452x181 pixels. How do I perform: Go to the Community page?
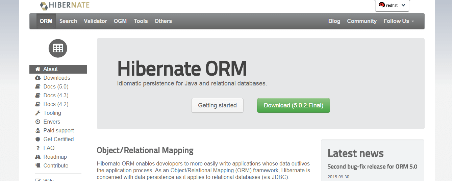362,21
